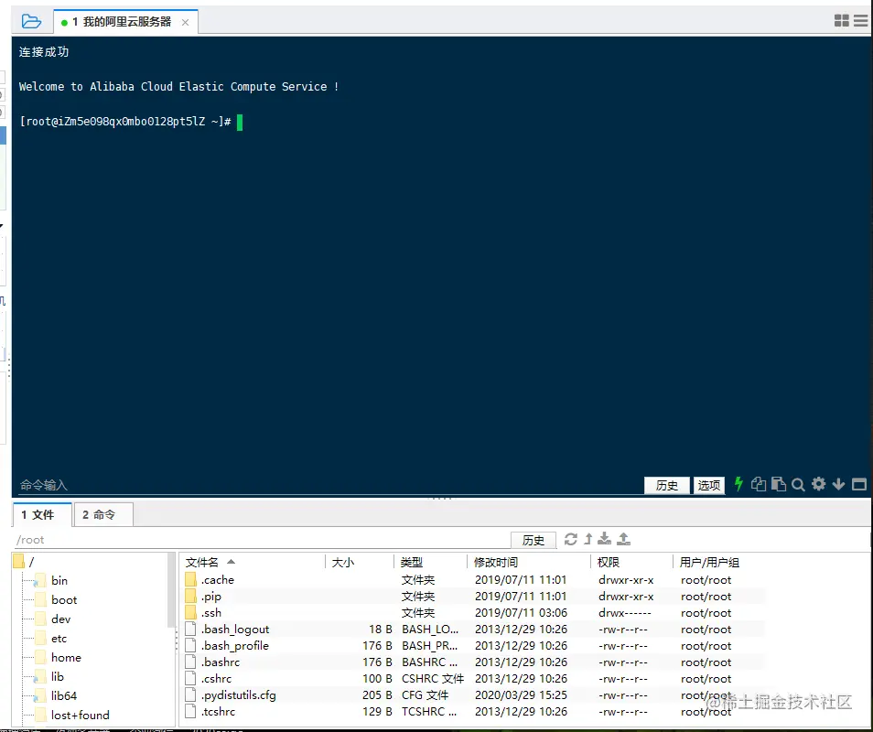Select the .bash_profile file
The width and height of the screenshot is (873, 732).
pos(473,646)
